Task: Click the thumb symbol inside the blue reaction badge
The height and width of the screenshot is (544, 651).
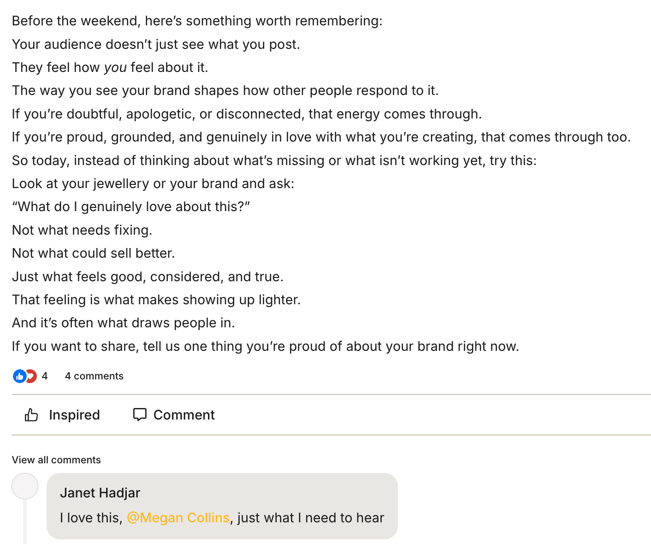Action: (19, 376)
